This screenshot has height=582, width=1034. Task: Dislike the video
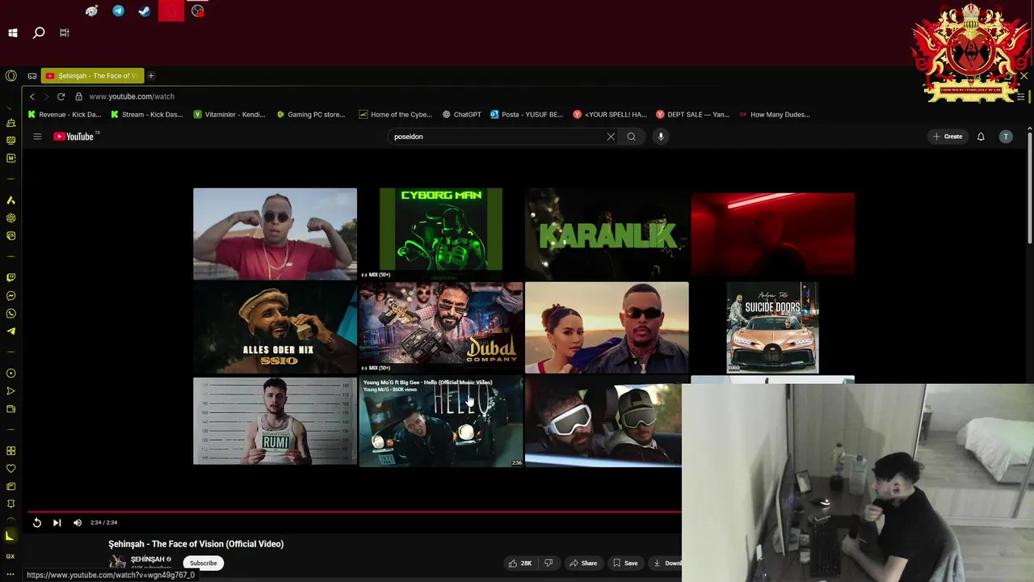point(549,563)
